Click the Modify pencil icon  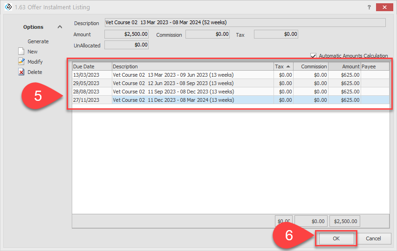(x=21, y=62)
